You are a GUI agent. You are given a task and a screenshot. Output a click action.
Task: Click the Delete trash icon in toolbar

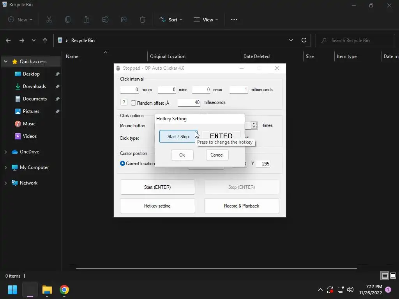(x=143, y=19)
